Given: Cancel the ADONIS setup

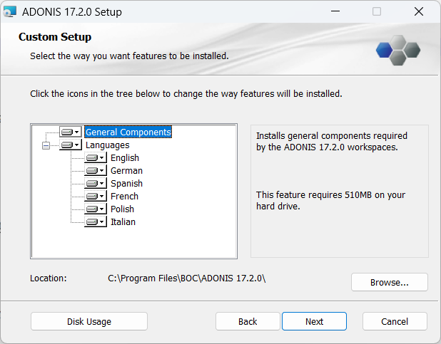Looking at the screenshot, I should click(x=395, y=321).
